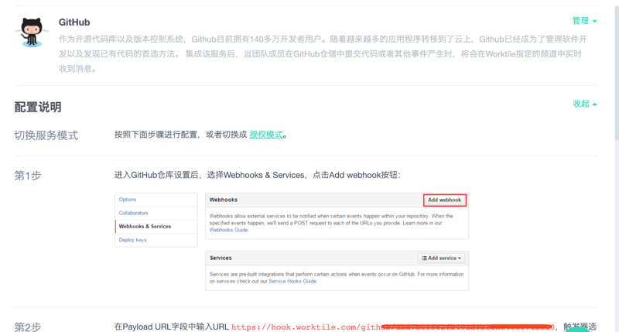Open the Add service dropdown

click(x=442, y=258)
